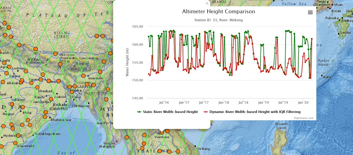The width and height of the screenshot is (353, 155).
Task: Click the last data point on chart's right edge
Action: [312, 39]
